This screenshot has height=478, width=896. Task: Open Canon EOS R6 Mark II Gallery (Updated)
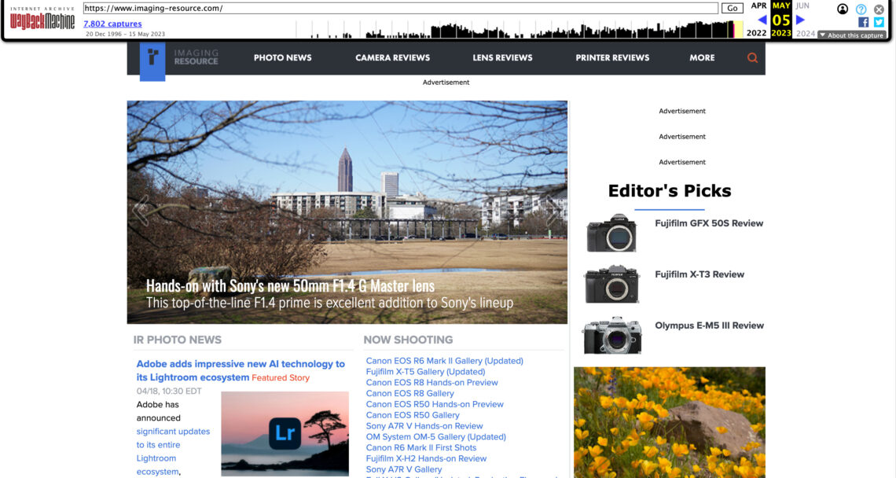(445, 361)
